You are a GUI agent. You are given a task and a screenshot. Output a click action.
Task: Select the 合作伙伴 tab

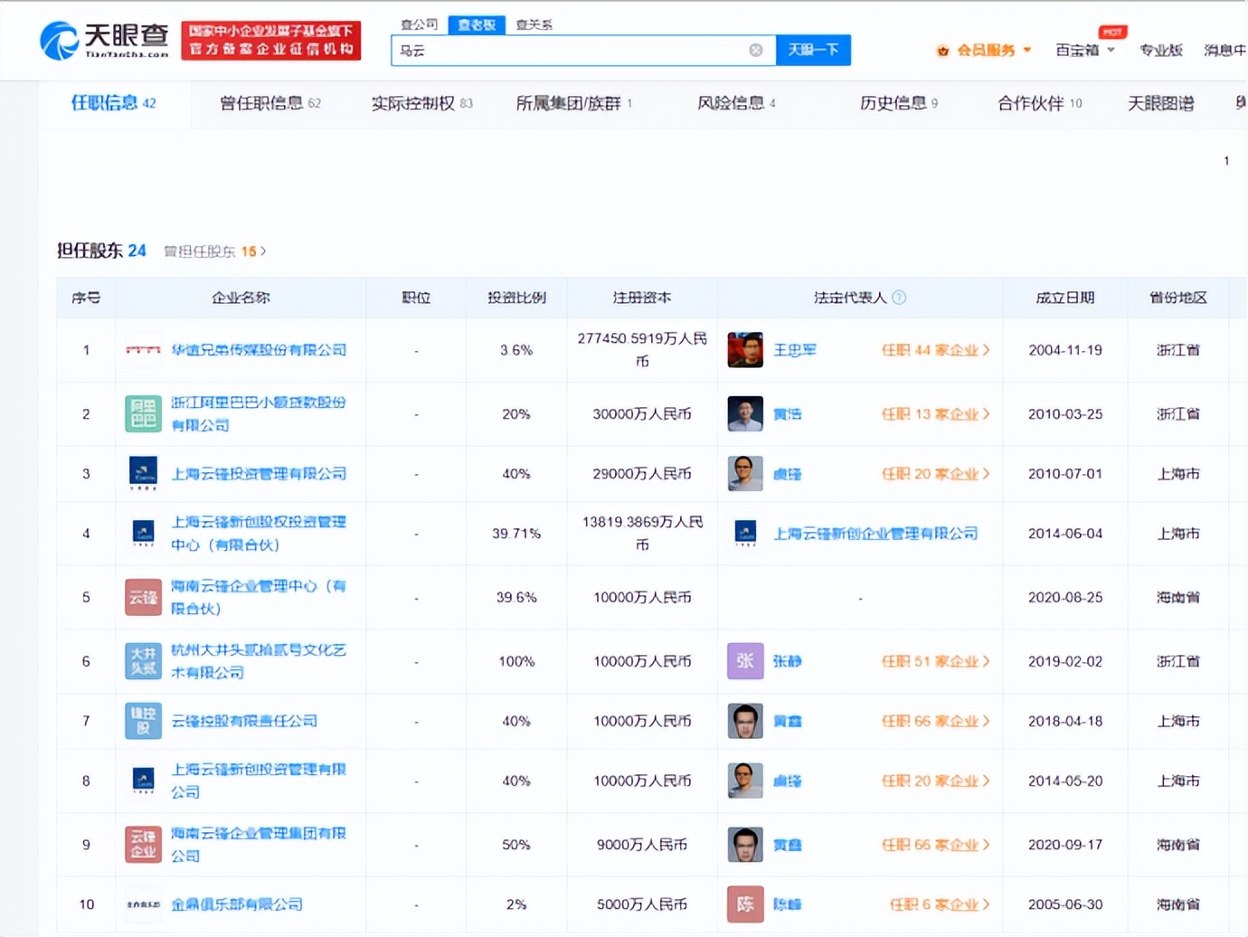1031,103
